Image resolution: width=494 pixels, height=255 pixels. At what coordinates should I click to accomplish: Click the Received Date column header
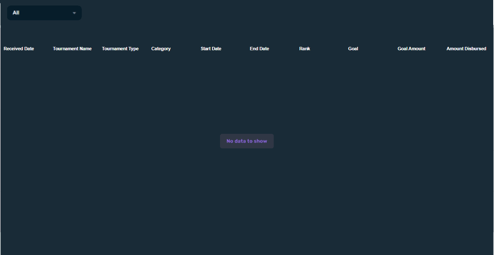coord(19,49)
